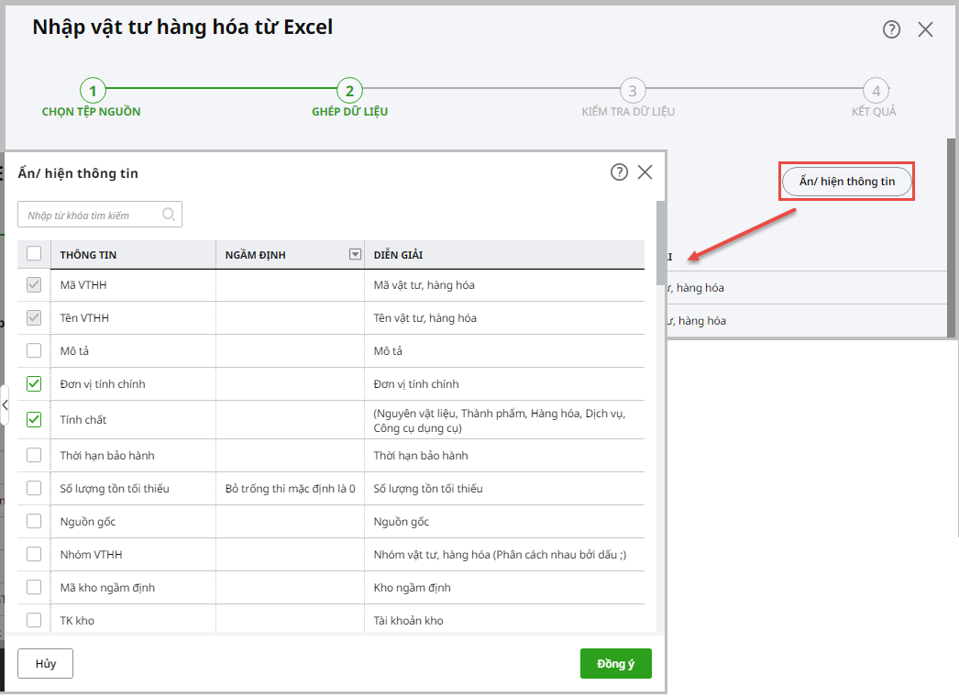Enable the Mô tả checkbox
The height and width of the screenshot is (697, 959).
[x=34, y=350]
